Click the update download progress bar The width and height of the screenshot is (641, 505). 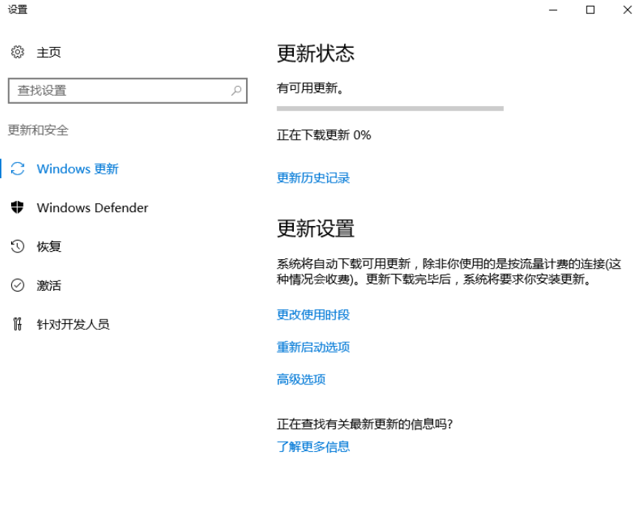(390, 109)
